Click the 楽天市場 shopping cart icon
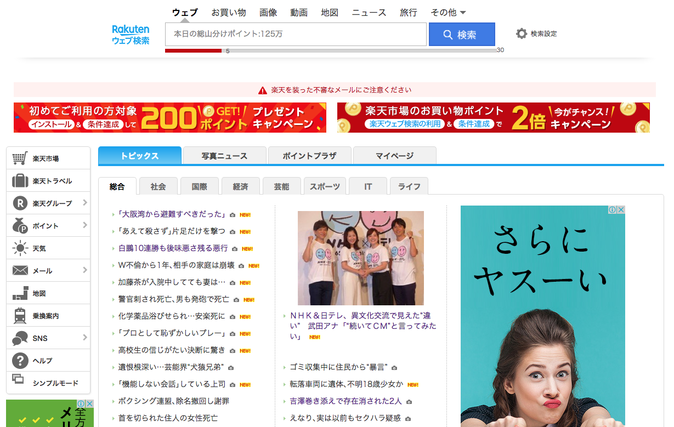674x427 pixels. click(x=20, y=158)
